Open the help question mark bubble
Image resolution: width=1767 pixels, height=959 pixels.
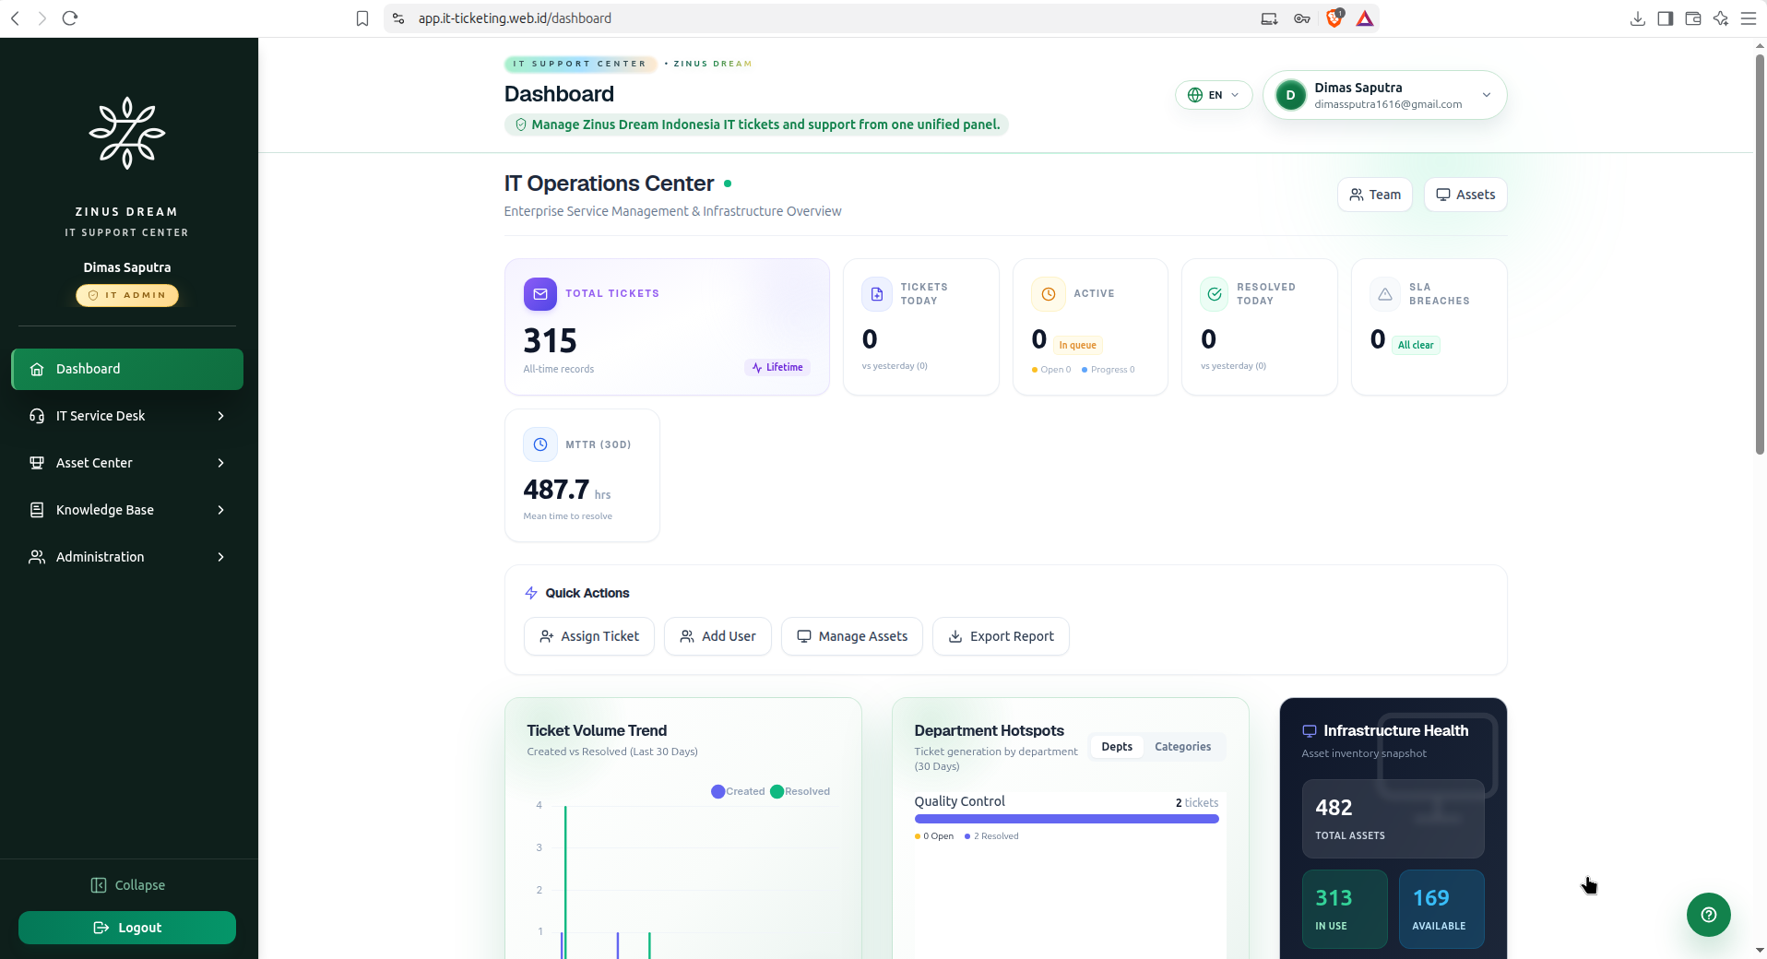[1709, 915]
